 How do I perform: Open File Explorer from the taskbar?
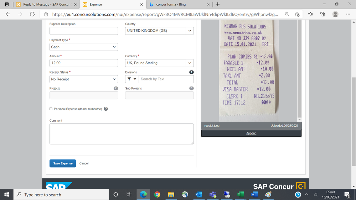[x=171, y=195]
